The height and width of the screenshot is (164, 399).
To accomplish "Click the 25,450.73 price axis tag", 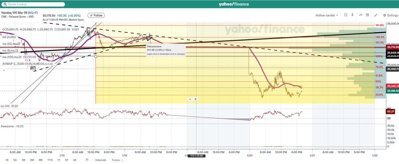I will [393, 69].
